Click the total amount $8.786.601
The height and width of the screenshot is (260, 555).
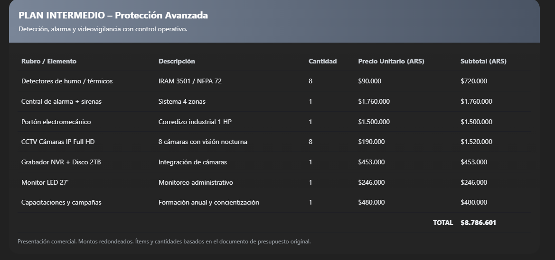(478, 223)
